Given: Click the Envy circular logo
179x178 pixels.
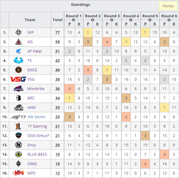Looking at the screenshot, I should [19, 145].
